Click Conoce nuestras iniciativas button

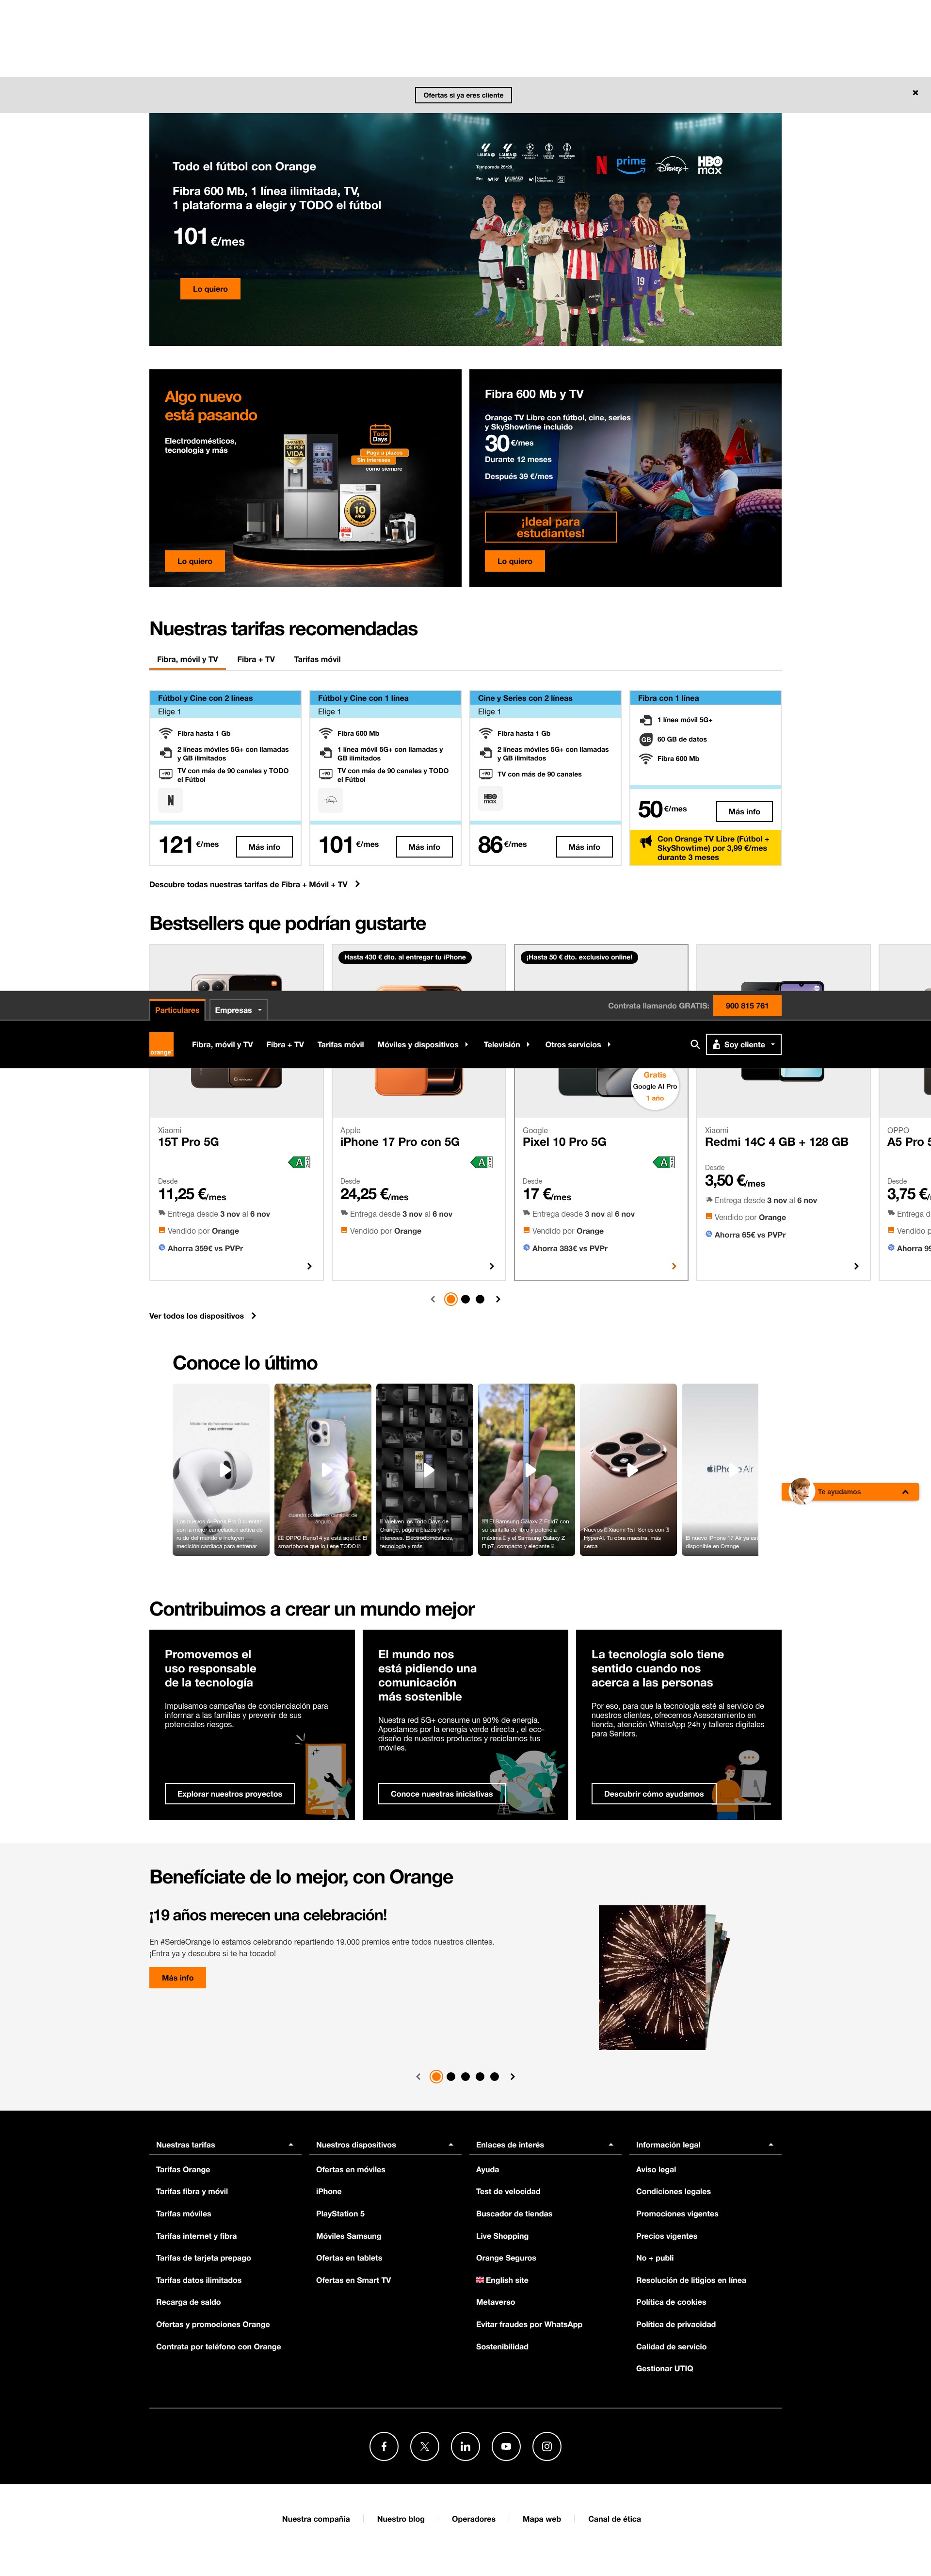442,1794
